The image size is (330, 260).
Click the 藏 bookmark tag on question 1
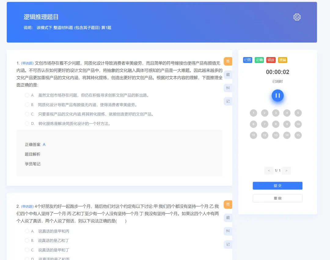click(228, 75)
